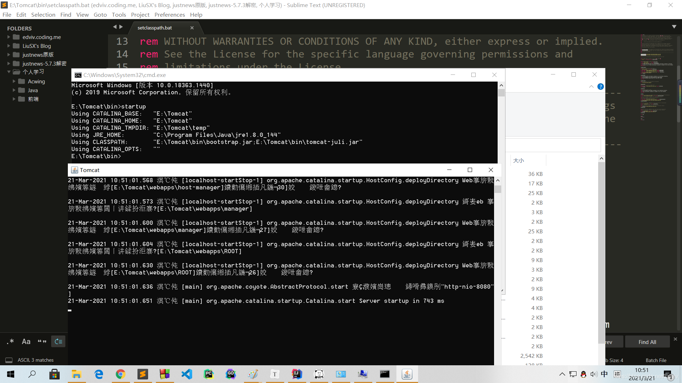Close the setclasspath.bat tab

[x=192, y=28]
